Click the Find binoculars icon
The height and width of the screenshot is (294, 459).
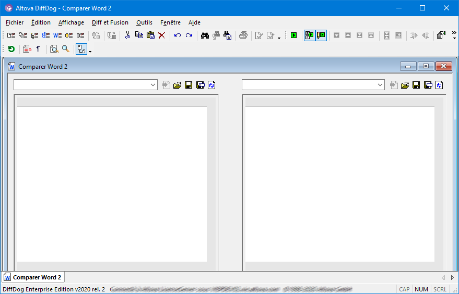[205, 35]
